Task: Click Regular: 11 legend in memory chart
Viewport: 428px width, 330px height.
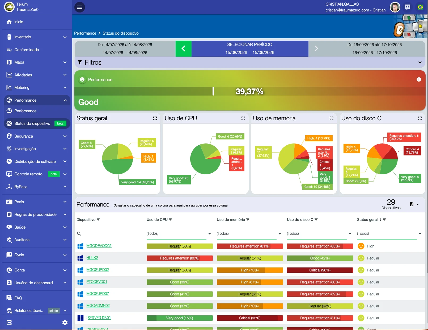Action: click(x=263, y=152)
